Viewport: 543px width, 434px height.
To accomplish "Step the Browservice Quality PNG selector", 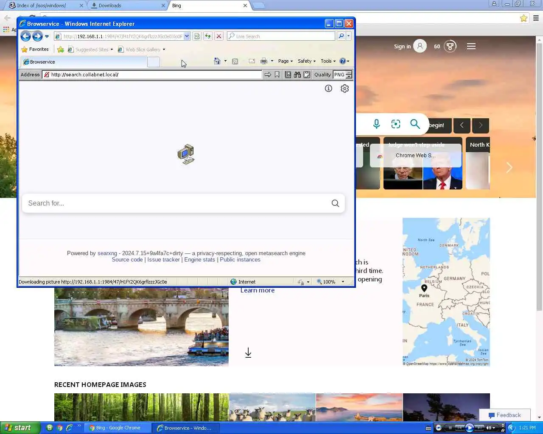I will coord(349,75).
